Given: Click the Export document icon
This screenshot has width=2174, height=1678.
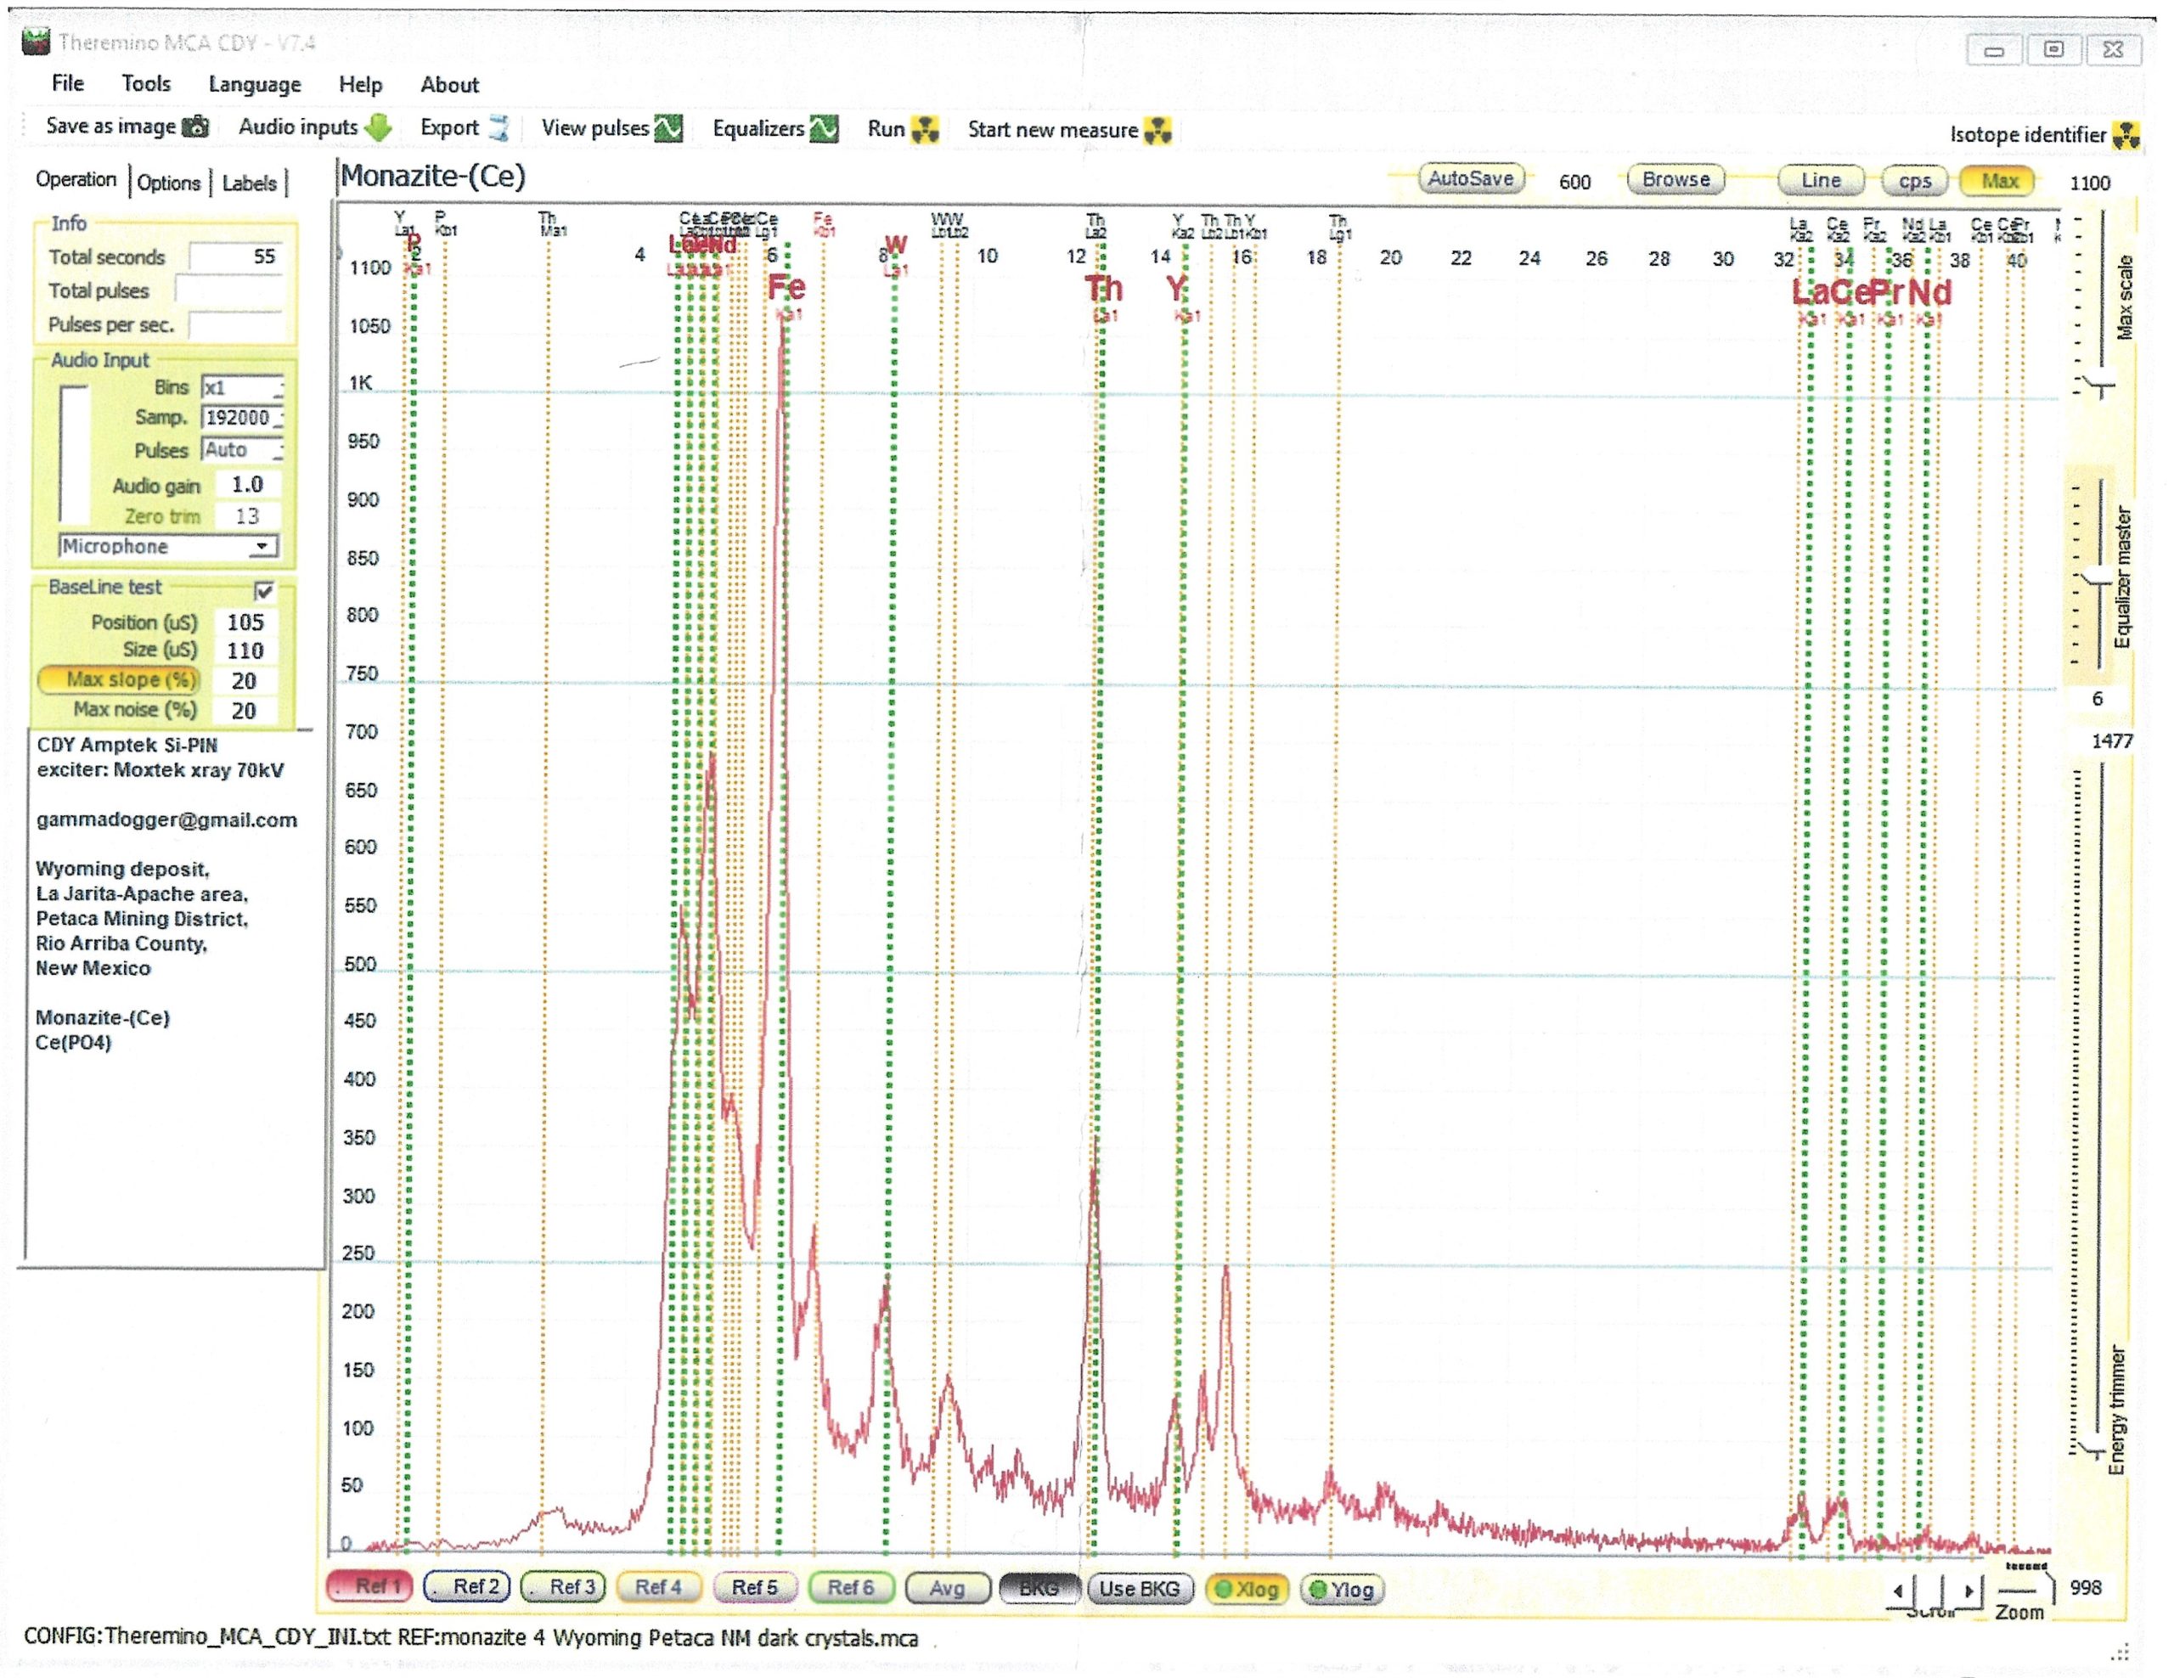Looking at the screenshot, I should tap(498, 128).
